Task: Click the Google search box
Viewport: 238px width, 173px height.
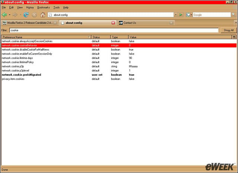Action: click(212, 15)
